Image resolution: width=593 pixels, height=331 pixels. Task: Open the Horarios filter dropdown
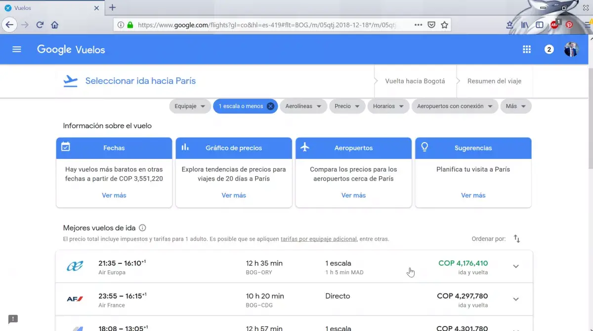click(388, 106)
